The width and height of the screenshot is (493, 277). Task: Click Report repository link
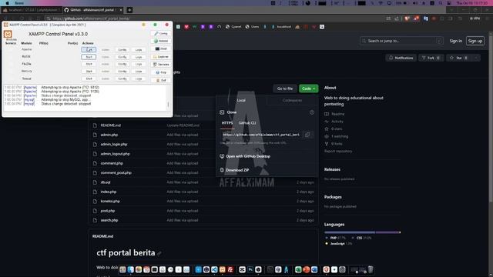[338, 151]
